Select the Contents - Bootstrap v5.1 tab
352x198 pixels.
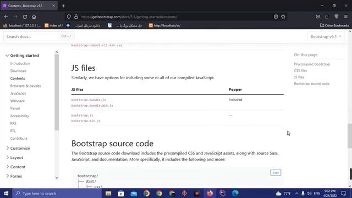[x=29, y=6]
